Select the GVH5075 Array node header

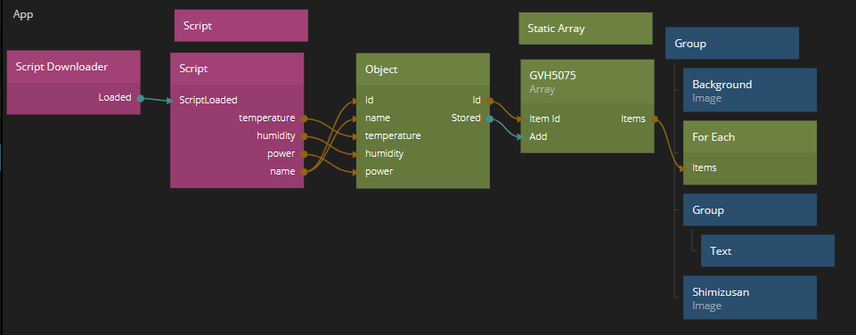coord(587,81)
